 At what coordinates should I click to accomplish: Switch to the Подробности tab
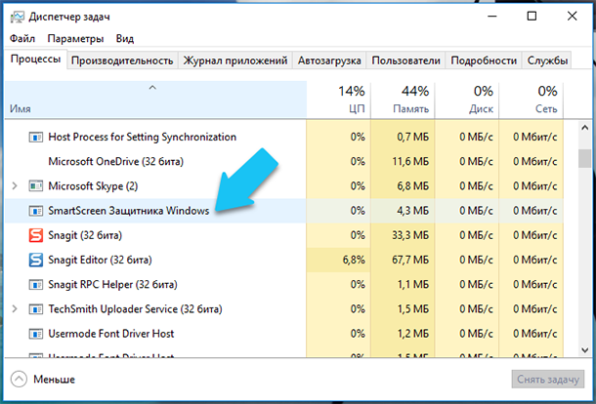coord(484,61)
